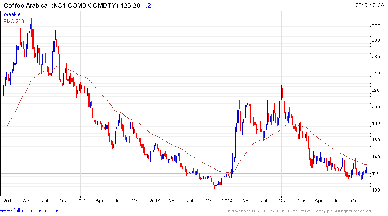The height and width of the screenshot is (216, 388).
Task: Select the copyright notice for Fuller Treacy Money
Action: pos(299,211)
